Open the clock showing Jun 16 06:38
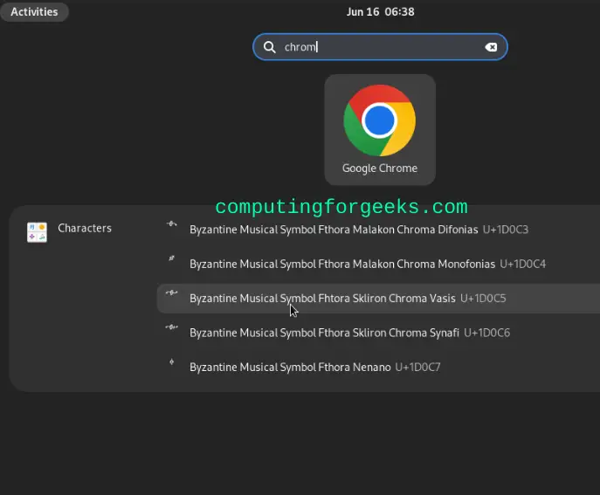Image resolution: width=600 pixels, height=495 pixels. point(380,12)
